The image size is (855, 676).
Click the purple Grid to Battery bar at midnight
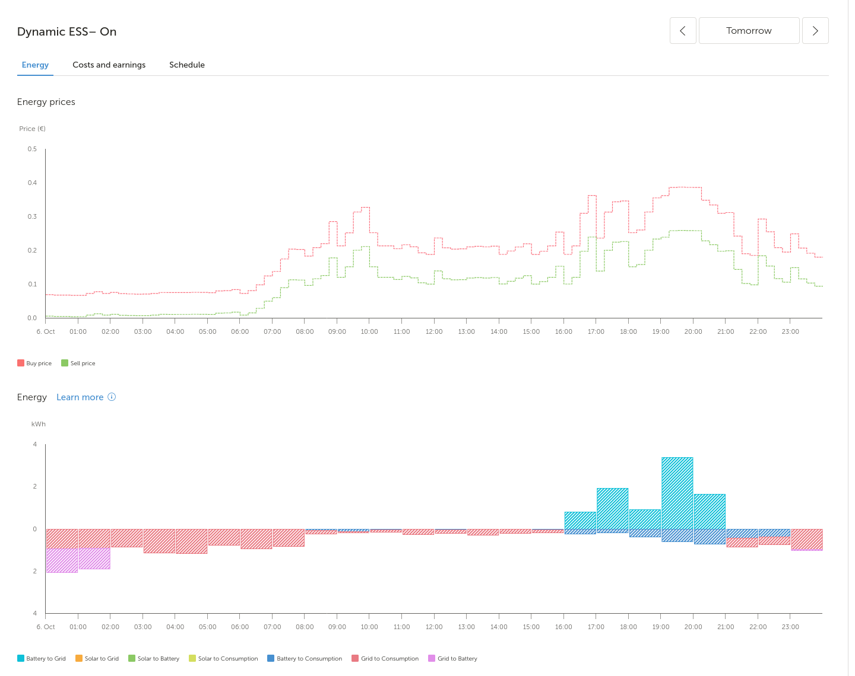[62, 560]
